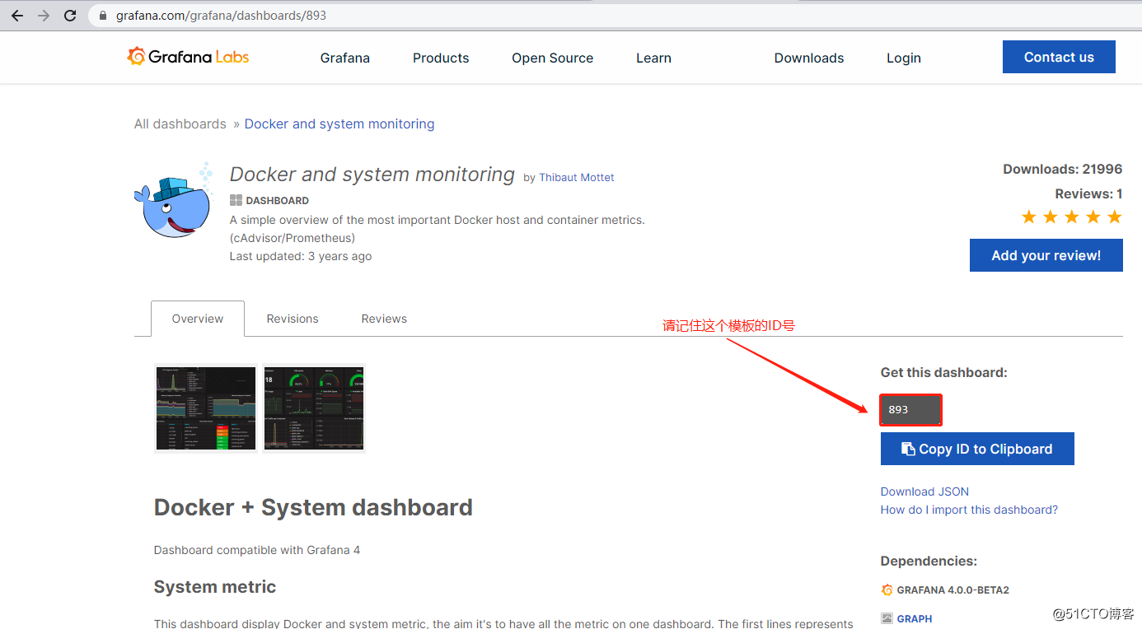This screenshot has height=629, width=1142.
Task: Open the Products menu
Action: [x=441, y=58]
